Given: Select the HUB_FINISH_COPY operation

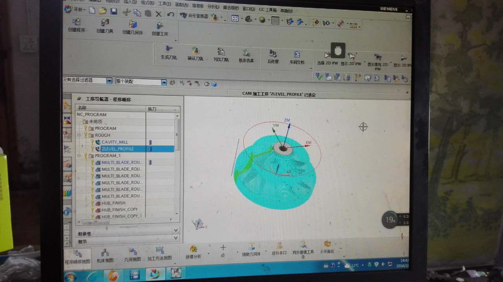Looking at the screenshot, I should click(x=119, y=210).
